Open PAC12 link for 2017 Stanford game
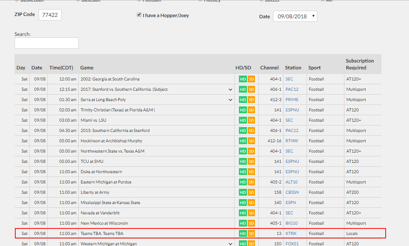Image resolution: width=409 pixels, height=246 pixels. [x=292, y=89]
